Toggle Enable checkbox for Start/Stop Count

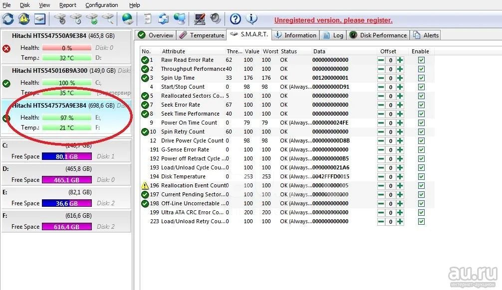pyautogui.click(x=421, y=87)
